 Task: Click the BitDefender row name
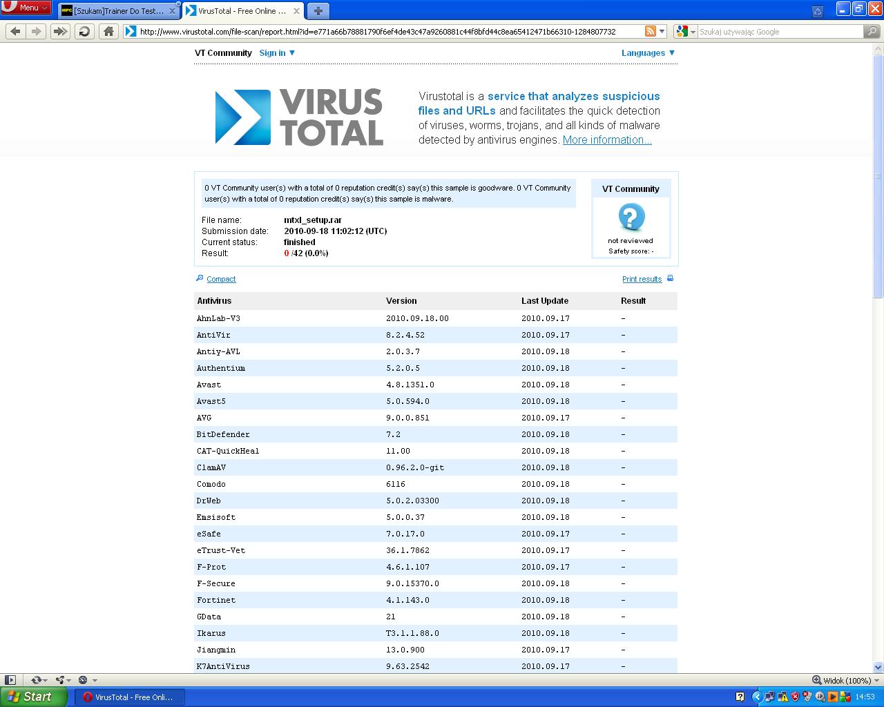coord(223,434)
